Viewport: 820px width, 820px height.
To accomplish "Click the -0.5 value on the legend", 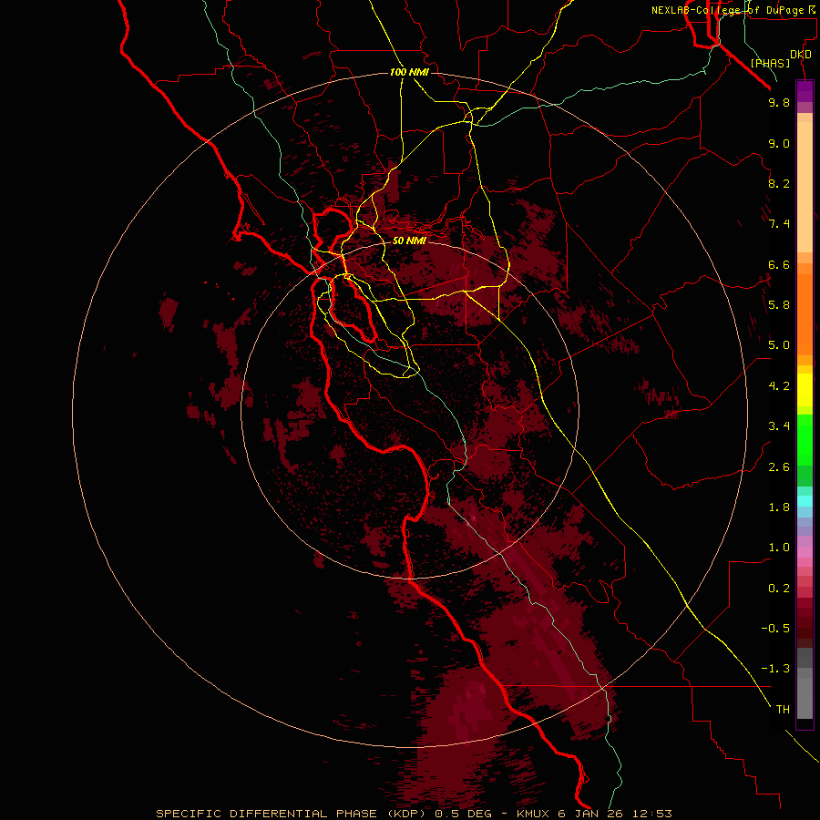I will pos(775,629).
